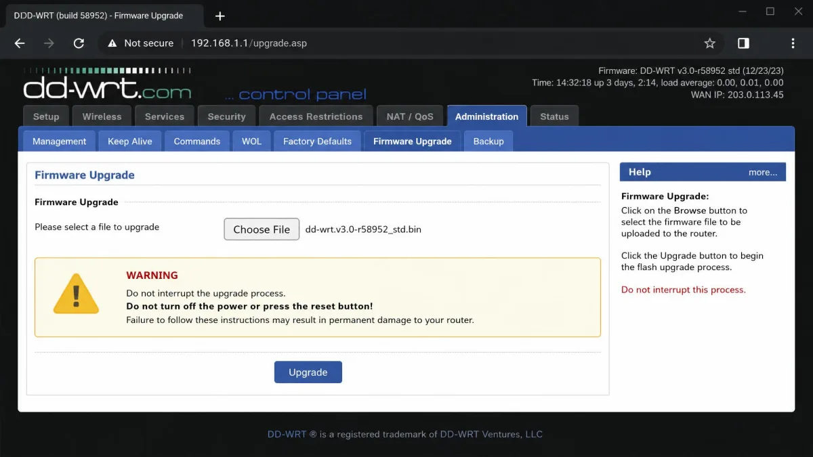Bookmark this page with star icon
813x457 pixels.
[709, 43]
